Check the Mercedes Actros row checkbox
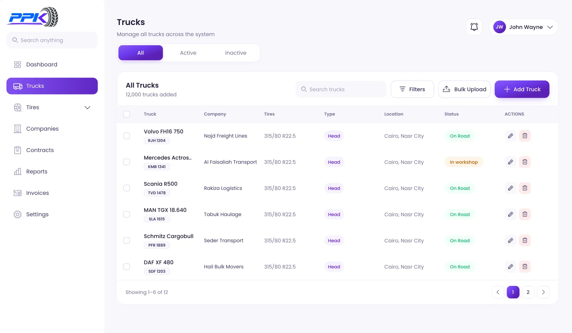572x333 pixels. (127, 162)
